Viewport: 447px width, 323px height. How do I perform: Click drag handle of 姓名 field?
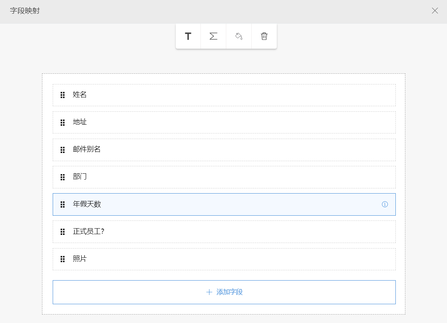[63, 95]
